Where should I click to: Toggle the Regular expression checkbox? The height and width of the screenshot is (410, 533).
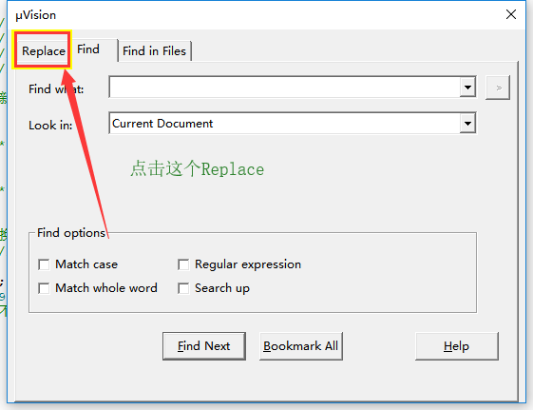[x=183, y=264]
